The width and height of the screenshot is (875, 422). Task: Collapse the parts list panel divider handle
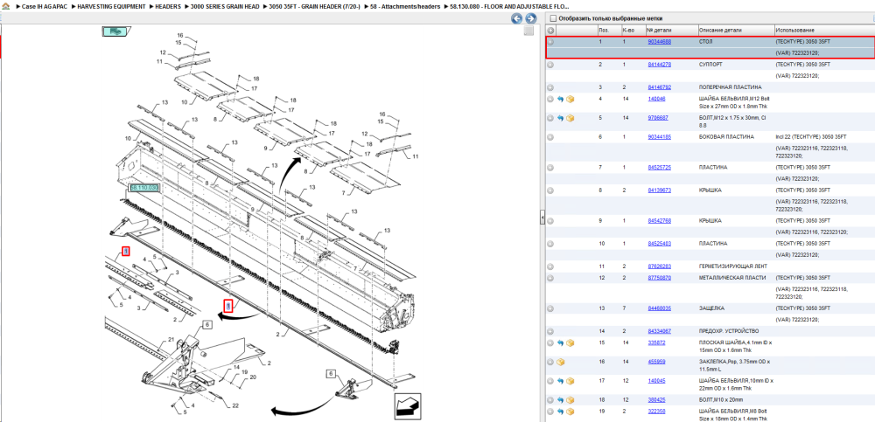coord(542,218)
